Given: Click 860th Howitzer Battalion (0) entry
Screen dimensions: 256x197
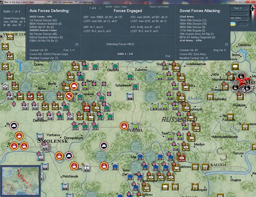Looking at the screenshot, I should 45,24.
